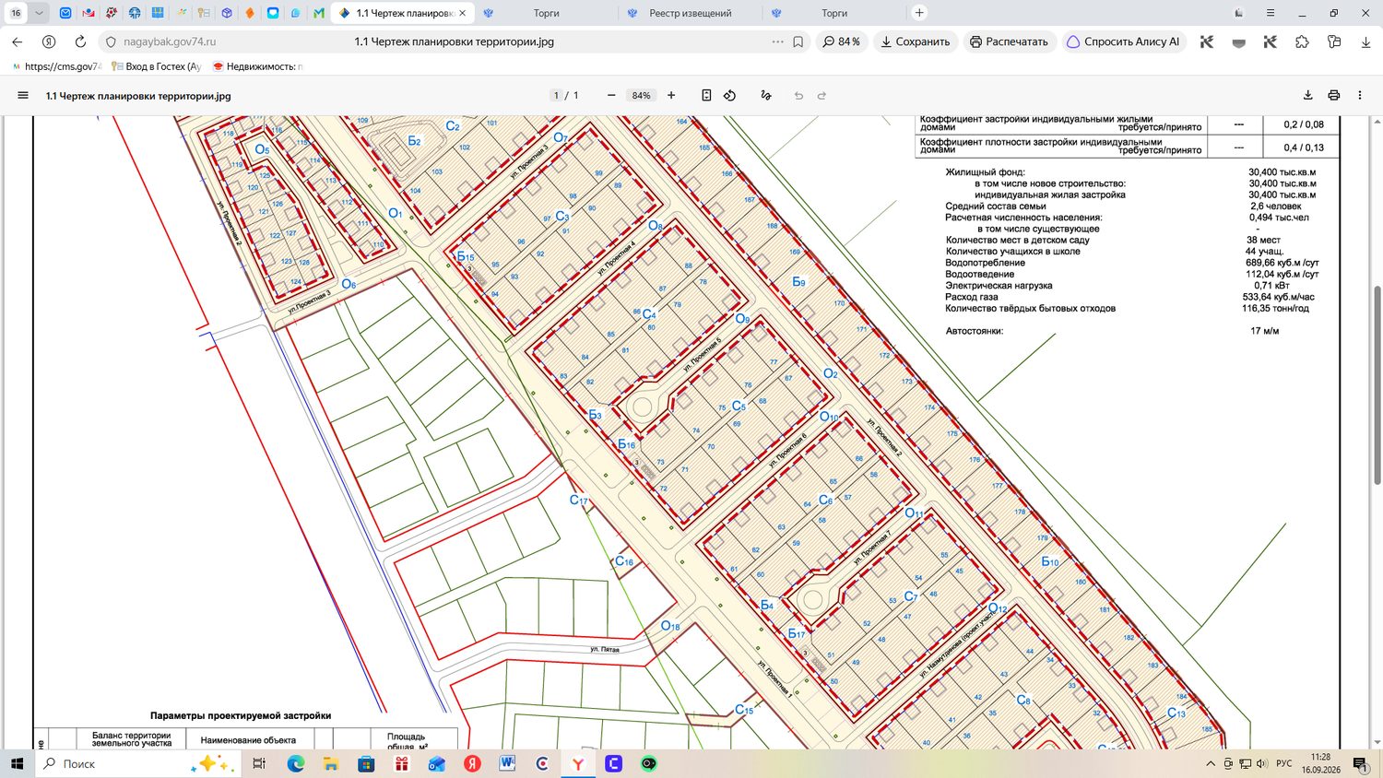Image resolution: width=1383 pixels, height=778 pixels.
Task: Open the viewer's three-dot more options menu
Action: coord(1359,95)
